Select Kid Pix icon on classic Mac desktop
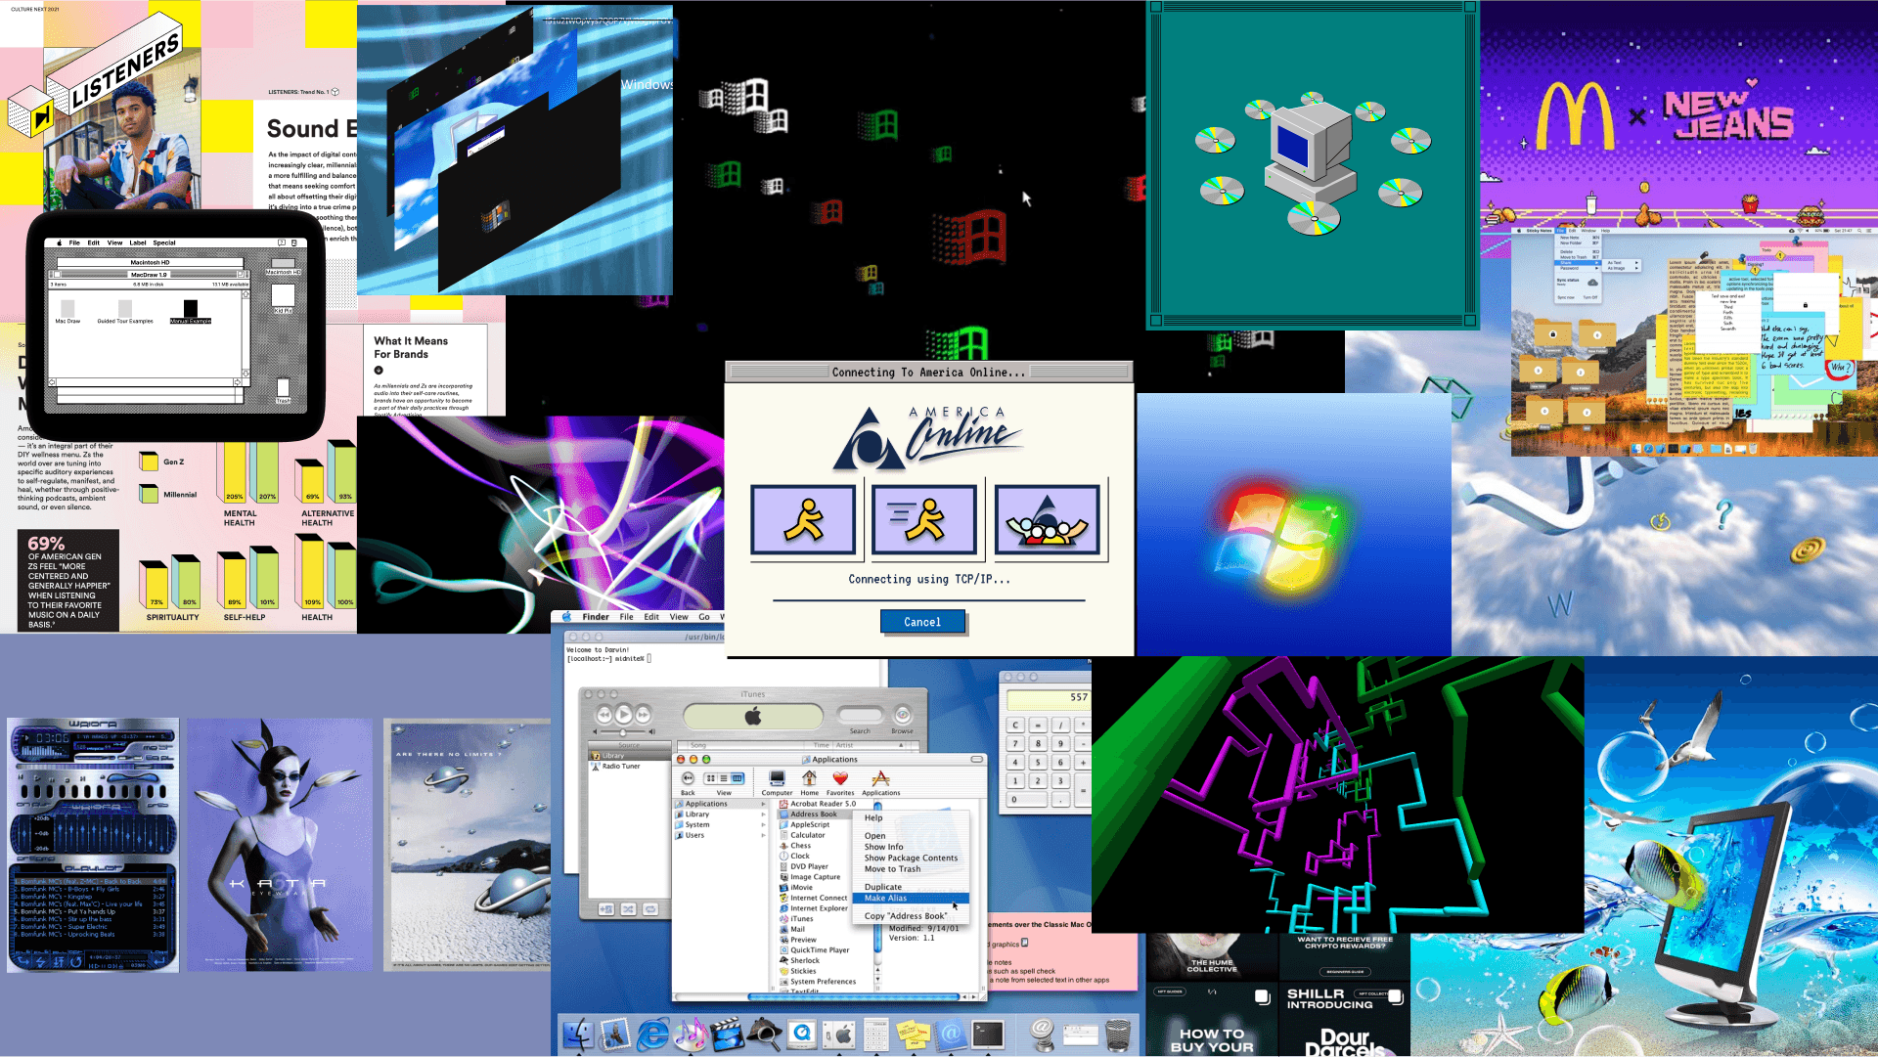Screen dimensions: 1878x1057 283,298
